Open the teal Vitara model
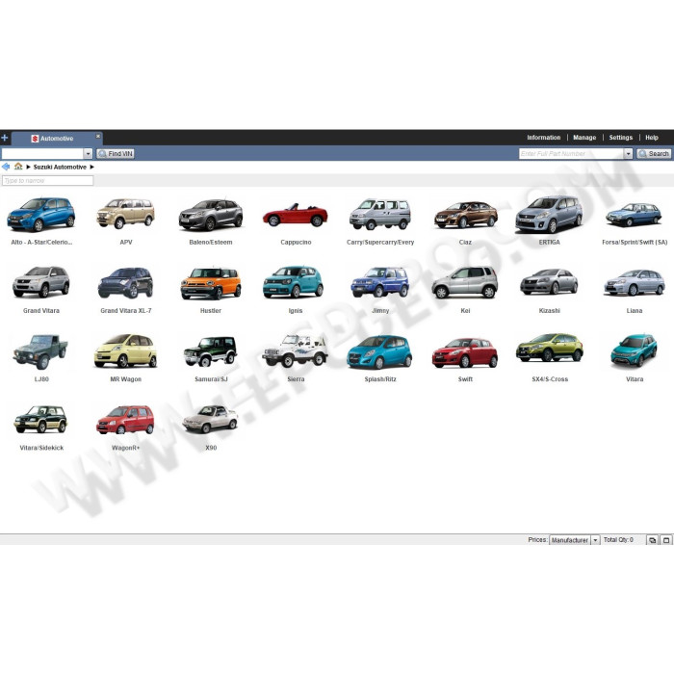Image resolution: width=674 pixels, height=674 pixels. (x=635, y=357)
